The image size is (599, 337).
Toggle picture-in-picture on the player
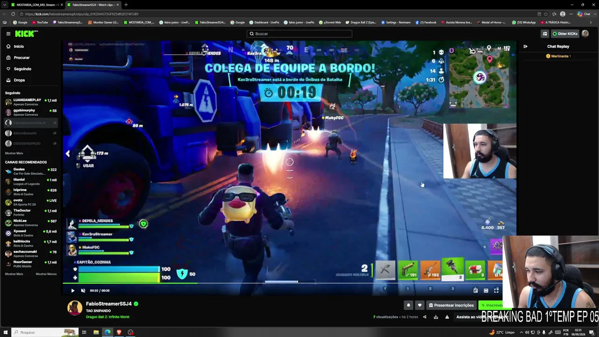(x=475, y=291)
